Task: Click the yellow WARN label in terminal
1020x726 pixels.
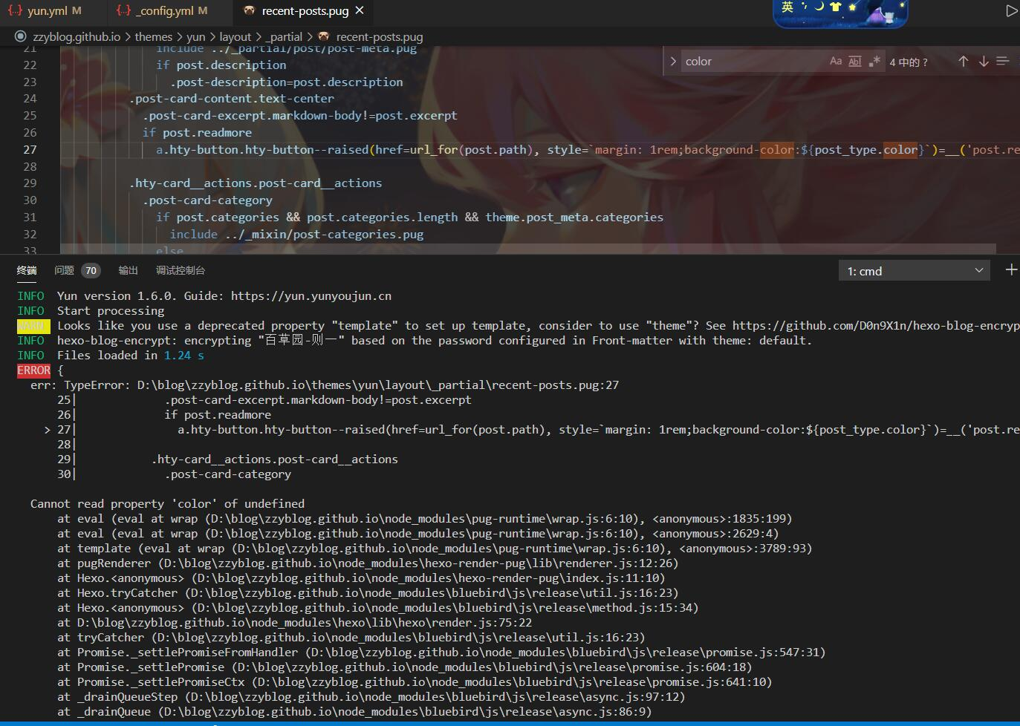Action: click(x=33, y=325)
